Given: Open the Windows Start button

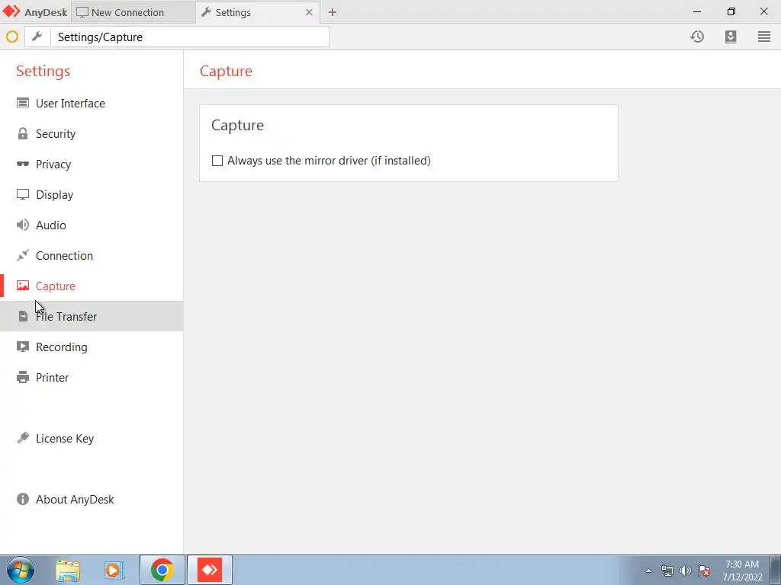Looking at the screenshot, I should click(x=20, y=570).
